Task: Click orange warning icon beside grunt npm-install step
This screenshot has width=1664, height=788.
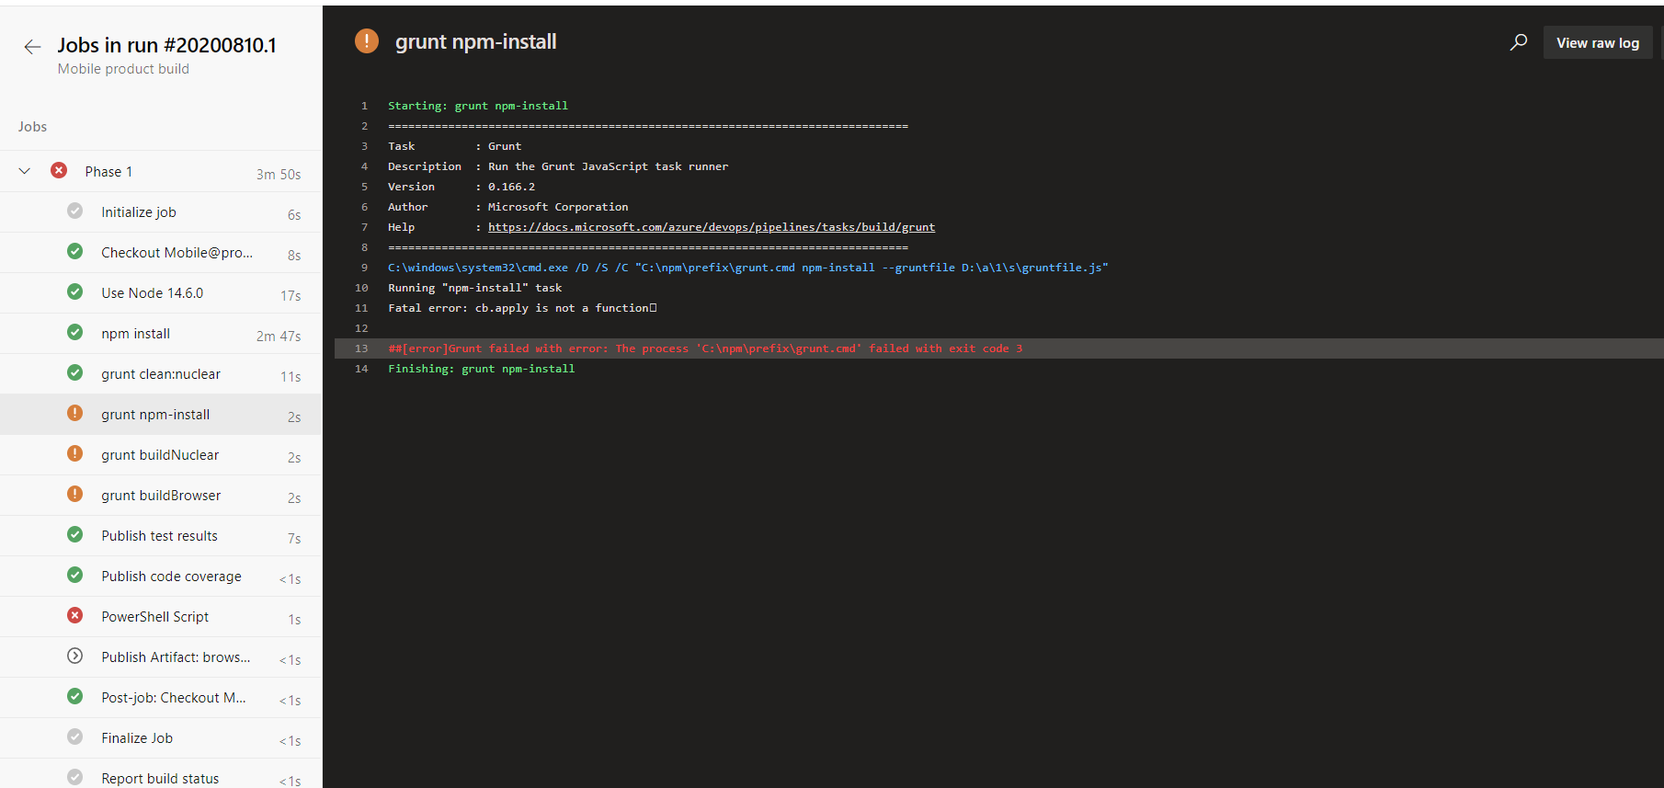Action: (x=75, y=413)
